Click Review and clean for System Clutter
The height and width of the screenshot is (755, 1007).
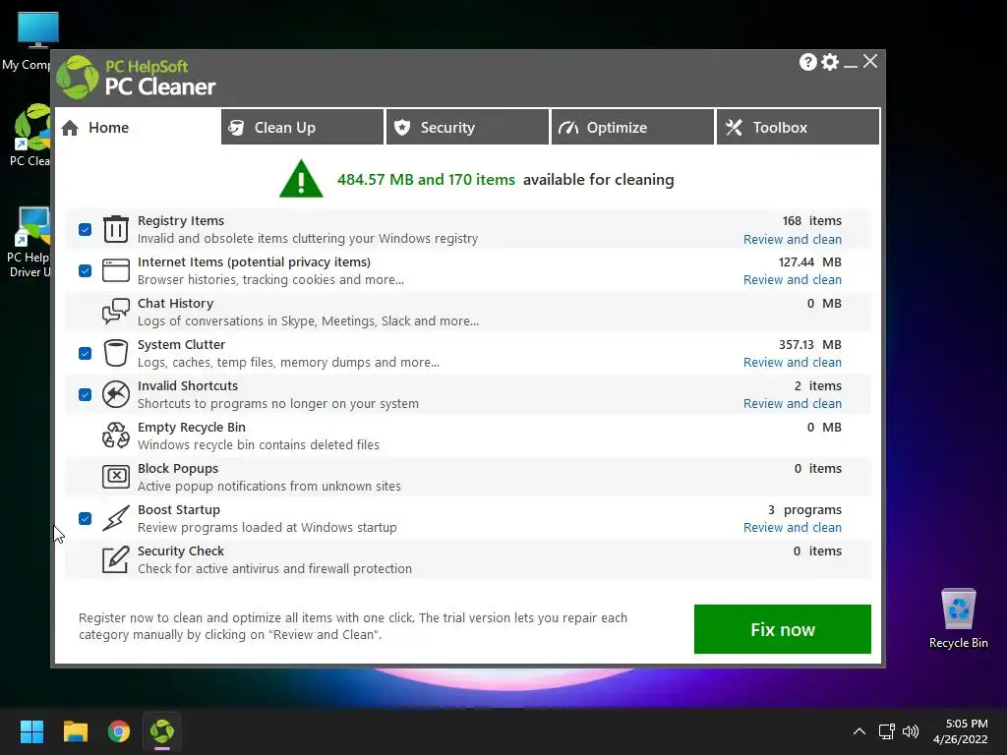793,362
